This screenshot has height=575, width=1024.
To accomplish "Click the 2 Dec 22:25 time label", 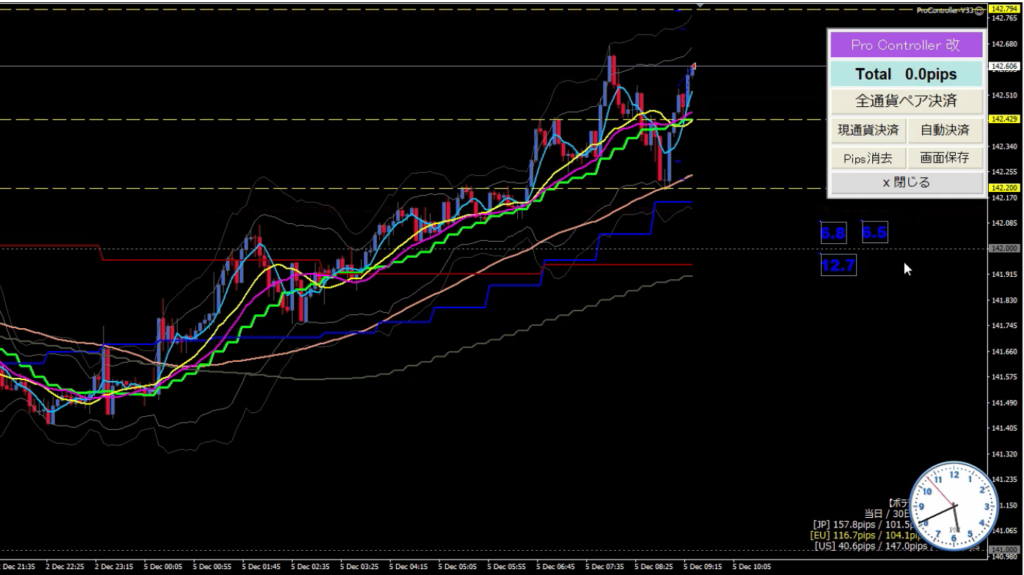I will pyautogui.click(x=65, y=566).
